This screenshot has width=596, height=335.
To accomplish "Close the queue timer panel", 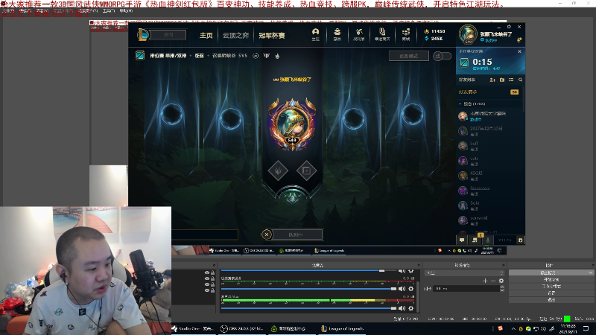I will 519,51.
